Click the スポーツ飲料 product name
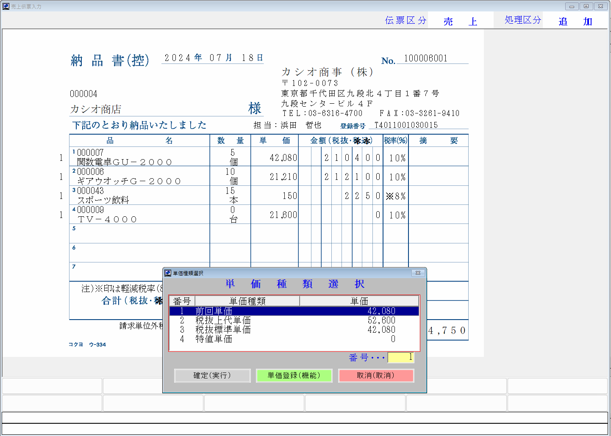This screenshot has width=611, height=436. tap(103, 200)
